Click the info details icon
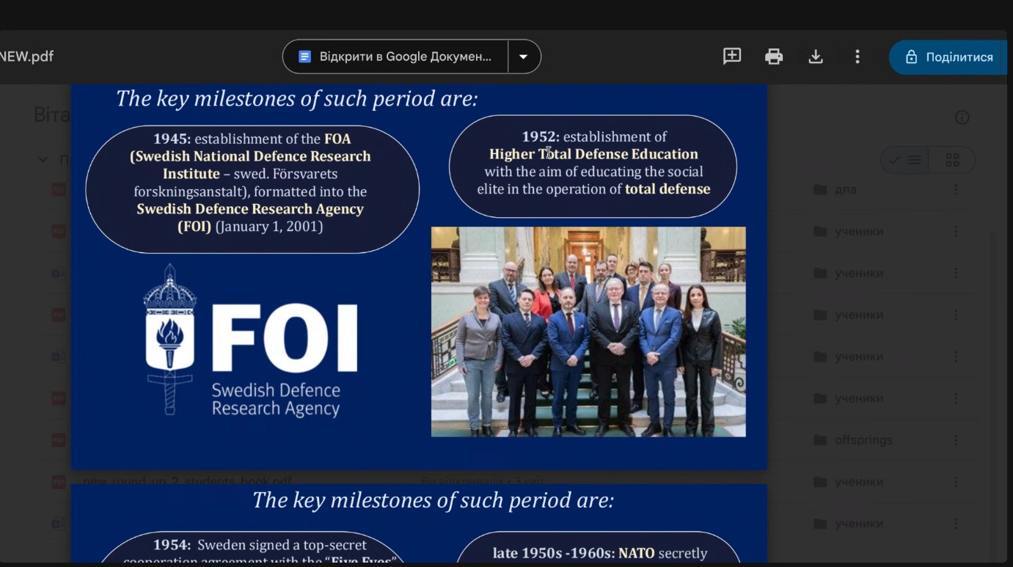1013x567 pixels. (x=962, y=117)
